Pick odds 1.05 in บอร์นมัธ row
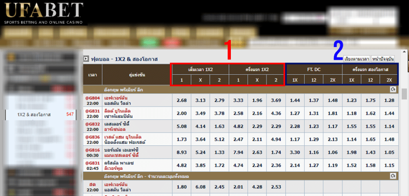 tap(389, 153)
